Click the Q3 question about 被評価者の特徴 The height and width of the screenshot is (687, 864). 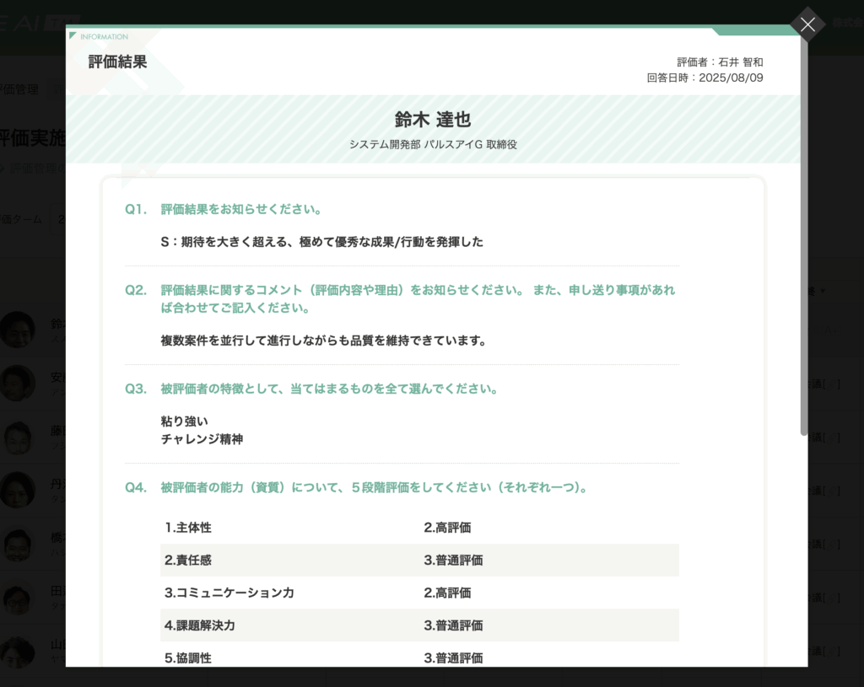click(330, 389)
